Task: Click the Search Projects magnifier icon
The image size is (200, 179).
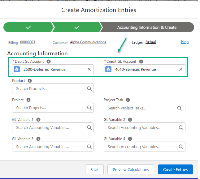Action: tap(89, 108)
